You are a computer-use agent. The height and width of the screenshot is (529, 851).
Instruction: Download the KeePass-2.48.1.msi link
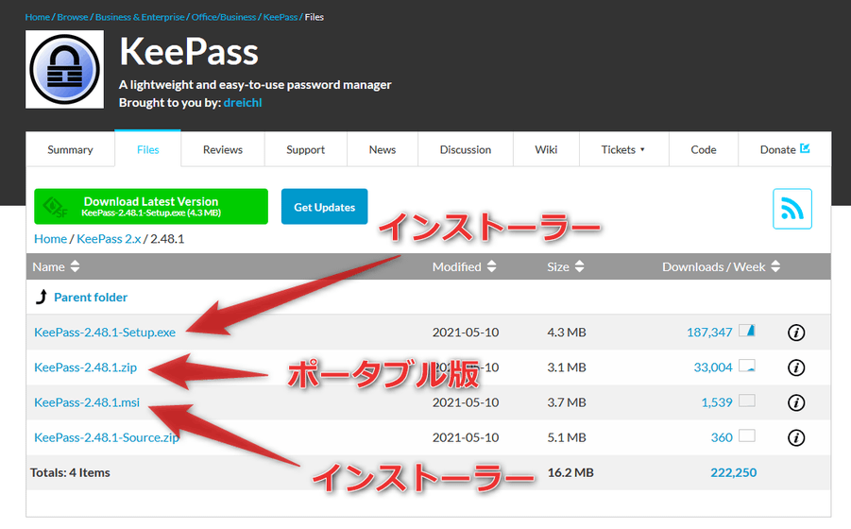pos(87,402)
